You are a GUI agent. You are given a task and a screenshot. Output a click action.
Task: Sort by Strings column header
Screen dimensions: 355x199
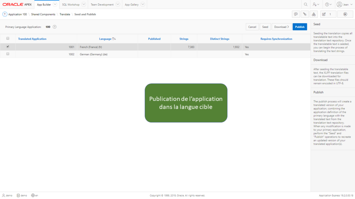(184, 39)
